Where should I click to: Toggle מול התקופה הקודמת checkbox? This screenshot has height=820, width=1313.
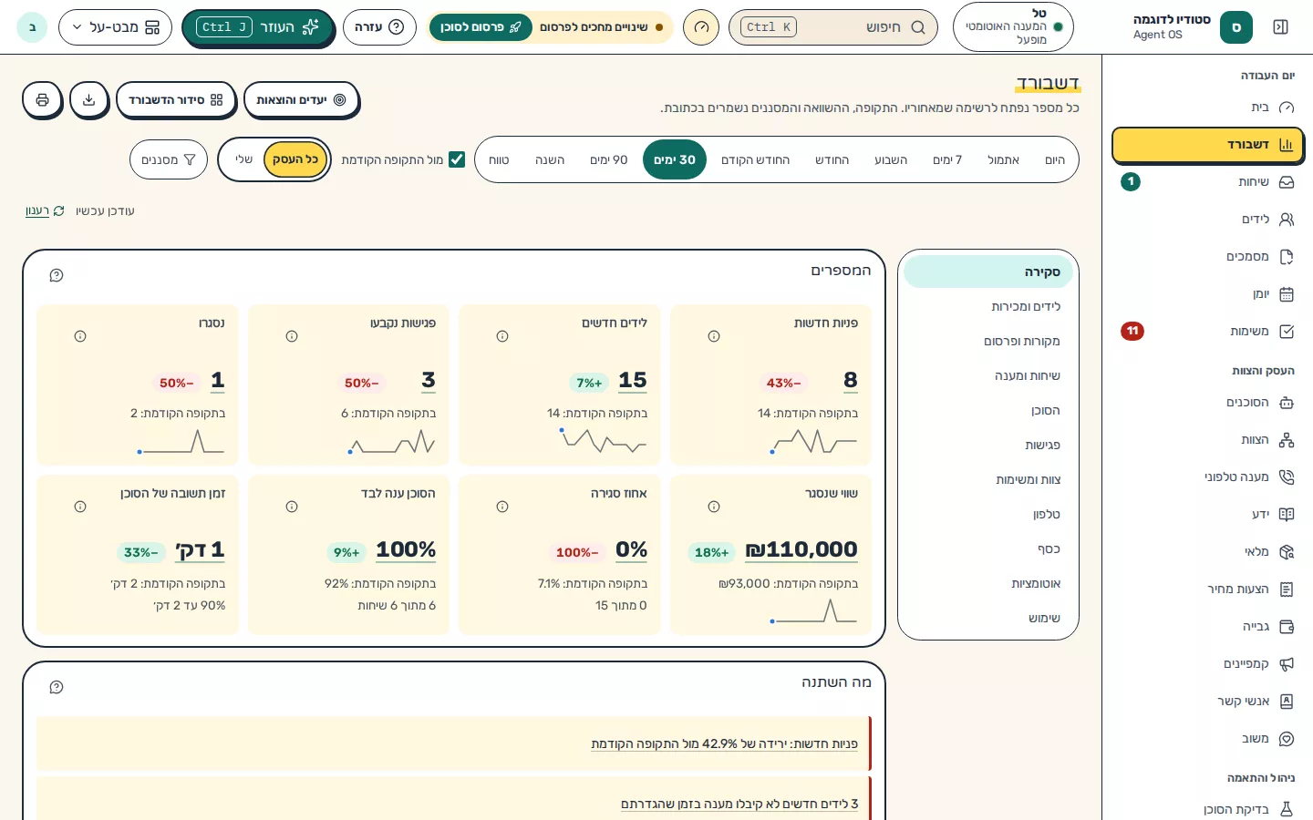click(x=457, y=159)
